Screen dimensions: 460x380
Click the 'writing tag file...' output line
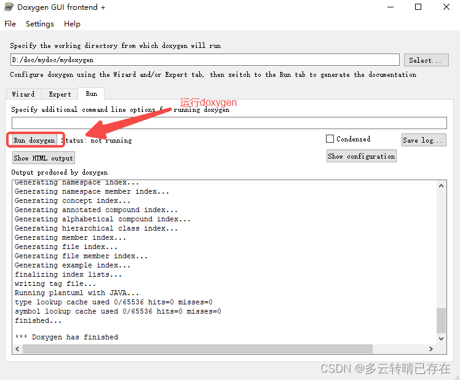[x=55, y=283]
